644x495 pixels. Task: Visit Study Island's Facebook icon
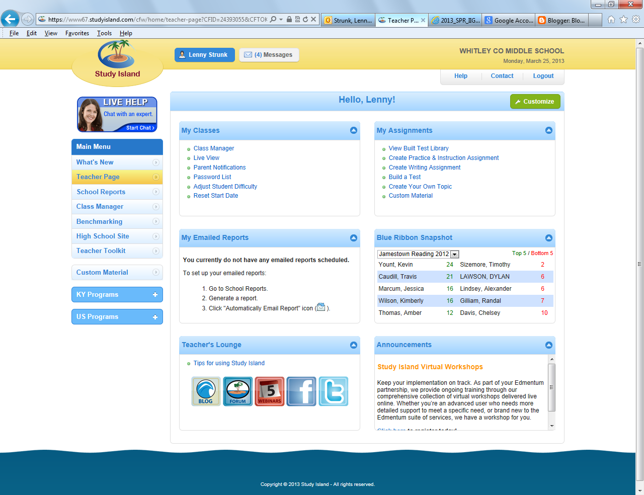click(x=301, y=391)
